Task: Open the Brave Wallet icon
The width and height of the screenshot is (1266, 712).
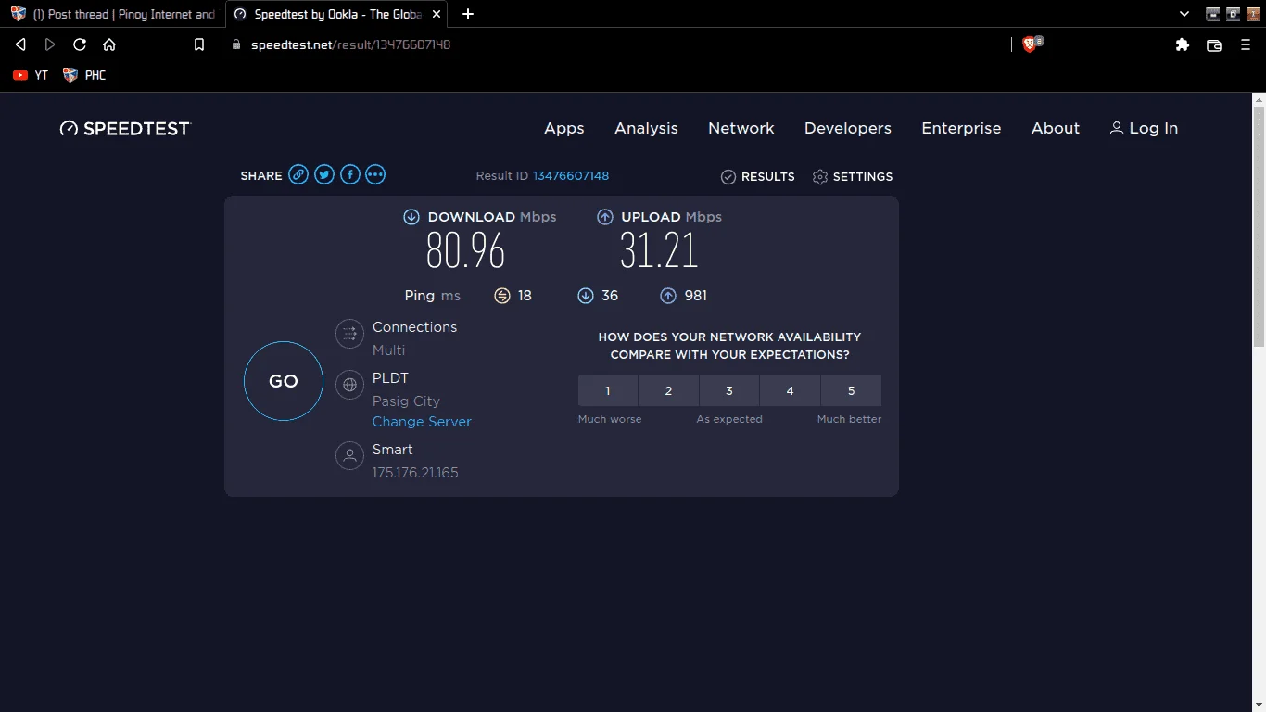Action: coord(1214,44)
